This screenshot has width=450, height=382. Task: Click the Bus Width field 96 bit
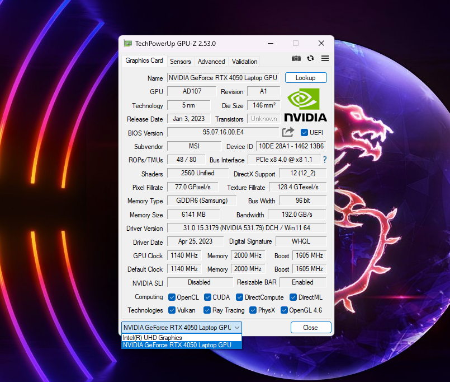[303, 201]
